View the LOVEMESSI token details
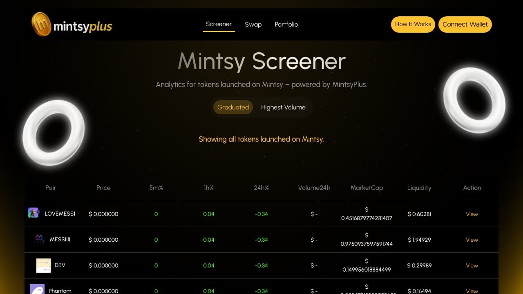 [472, 214]
